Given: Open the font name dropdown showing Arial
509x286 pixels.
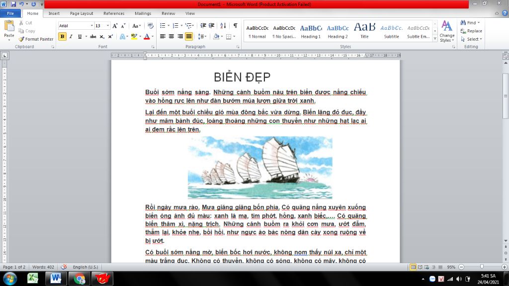Looking at the screenshot, I should pos(92,26).
